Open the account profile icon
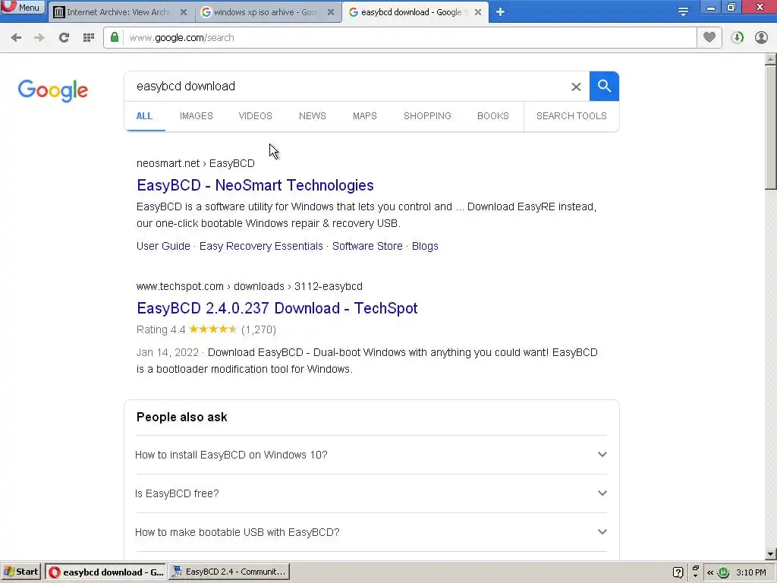This screenshot has height=583, width=777. click(761, 38)
